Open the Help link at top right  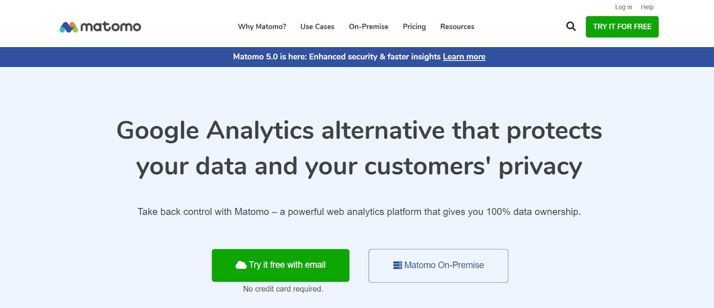(x=647, y=7)
